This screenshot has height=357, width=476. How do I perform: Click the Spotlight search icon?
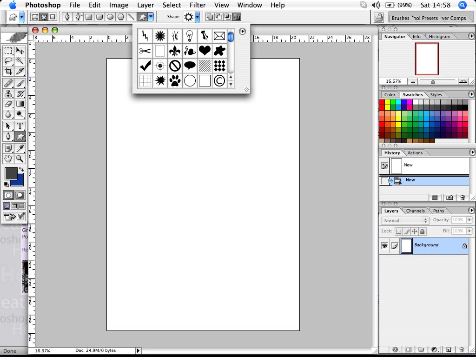(462, 5)
